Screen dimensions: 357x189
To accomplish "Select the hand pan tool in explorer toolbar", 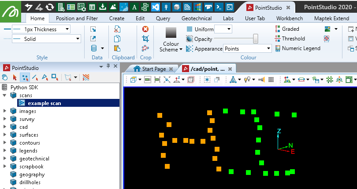I will click(5, 77).
